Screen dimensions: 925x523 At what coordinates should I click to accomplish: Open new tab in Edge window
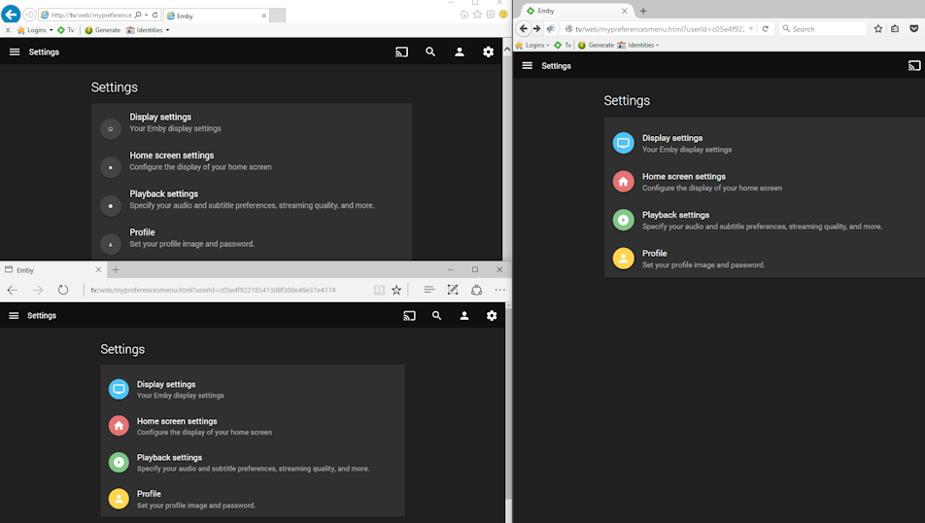click(x=116, y=270)
